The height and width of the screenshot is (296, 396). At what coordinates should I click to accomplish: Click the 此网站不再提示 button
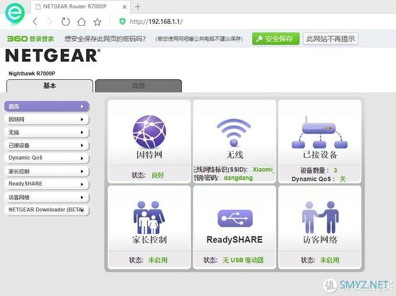(x=330, y=38)
